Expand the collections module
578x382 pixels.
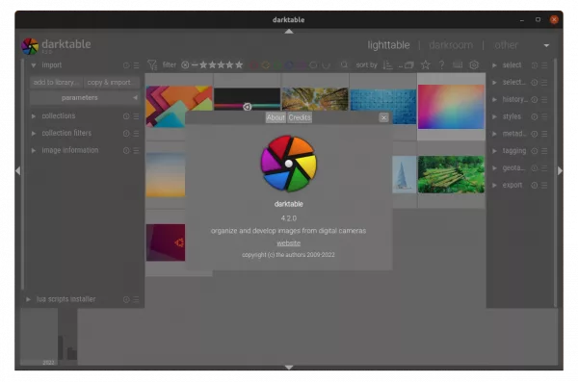[34, 116]
